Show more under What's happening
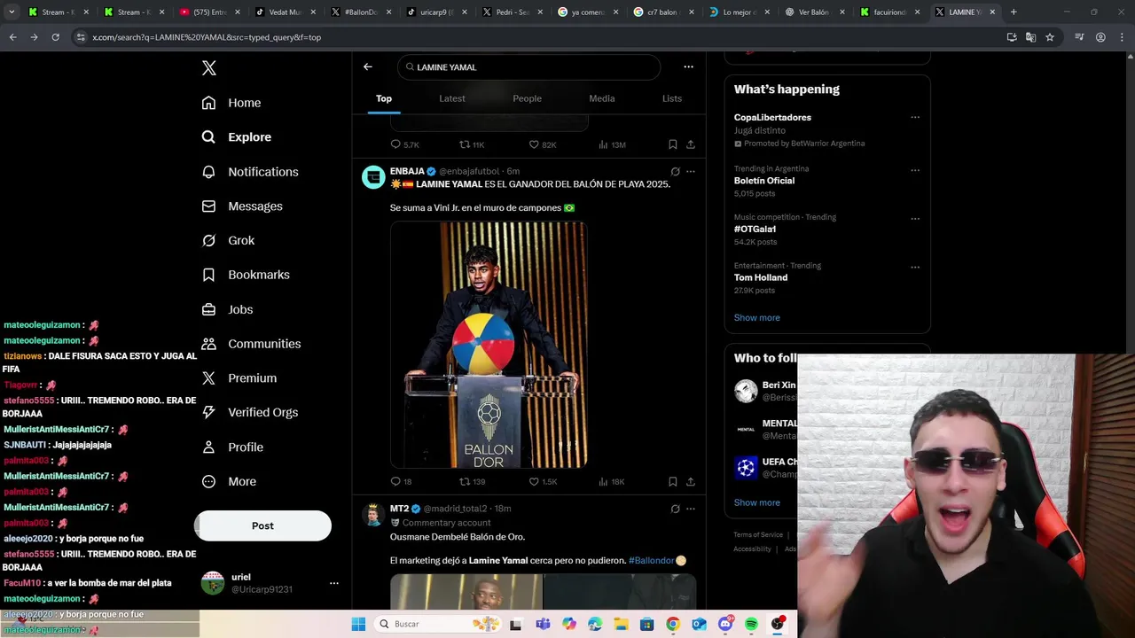The height and width of the screenshot is (638, 1135). 756,317
